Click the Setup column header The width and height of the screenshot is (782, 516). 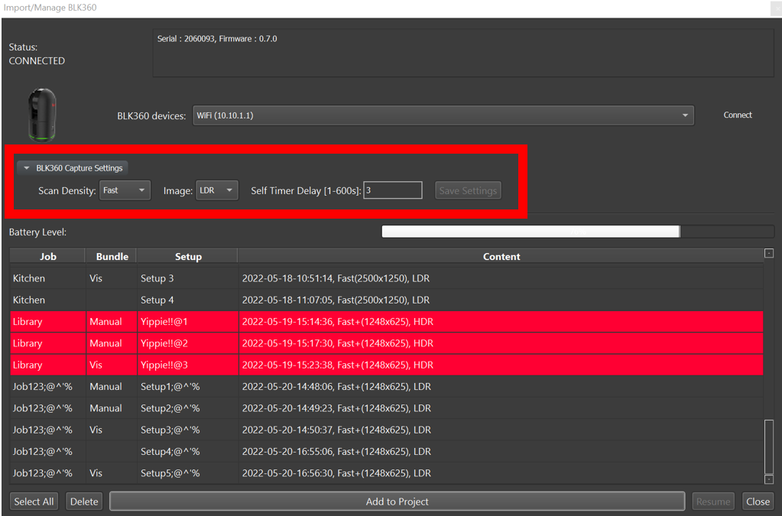[187, 257]
